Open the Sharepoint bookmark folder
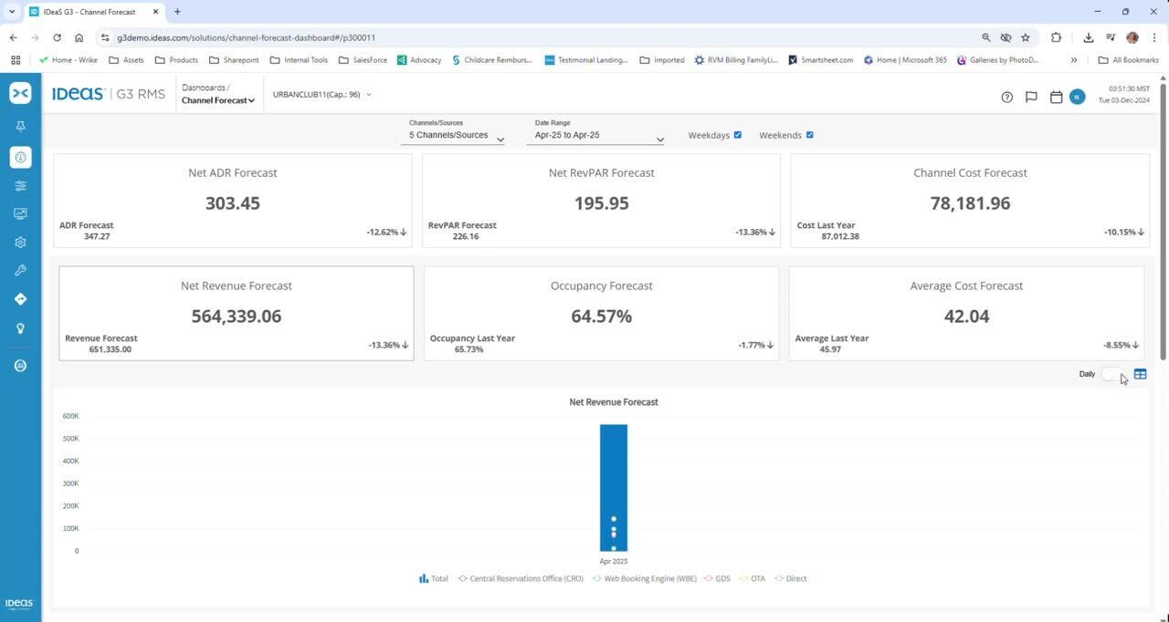Viewport: 1169px width, 622px height. tap(234, 60)
